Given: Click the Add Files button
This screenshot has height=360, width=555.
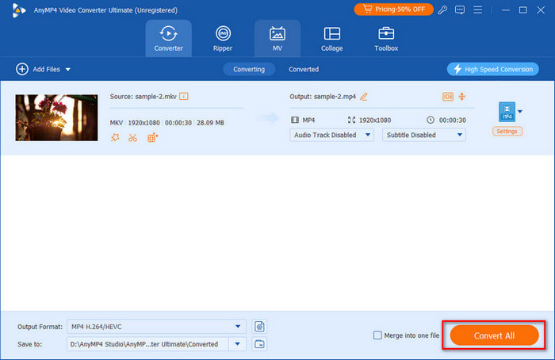Looking at the screenshot, I should click(x=38, y=69).
